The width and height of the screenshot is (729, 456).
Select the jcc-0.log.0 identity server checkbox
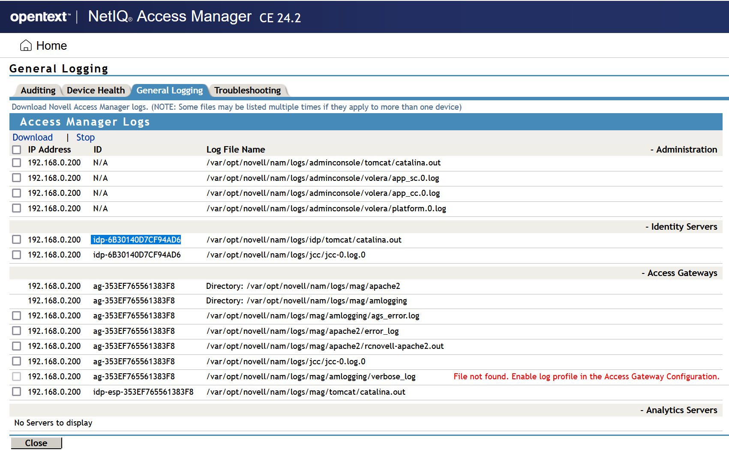(x=16, y=255)
